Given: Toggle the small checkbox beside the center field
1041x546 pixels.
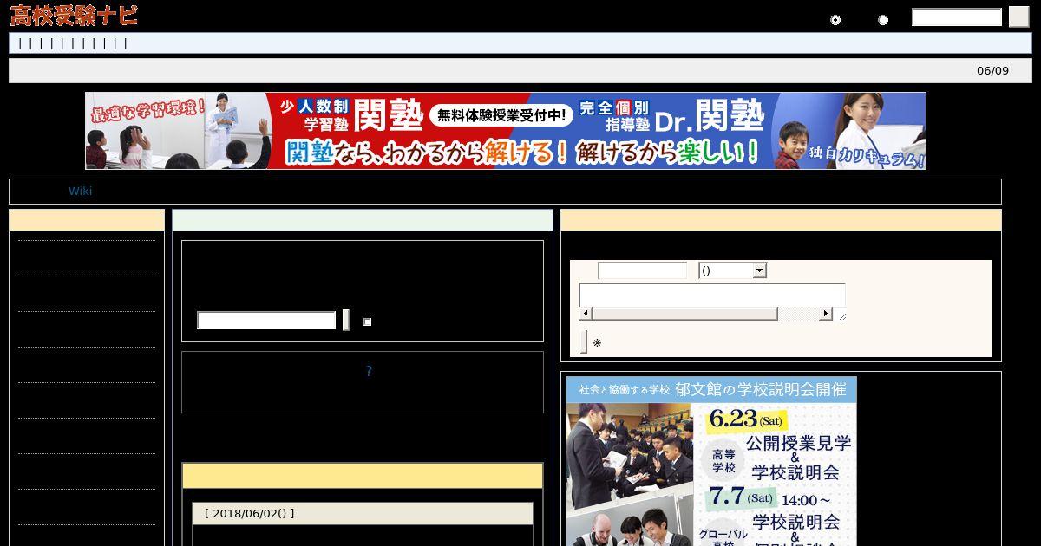Looking at the screenshot, I should [368, 322].
